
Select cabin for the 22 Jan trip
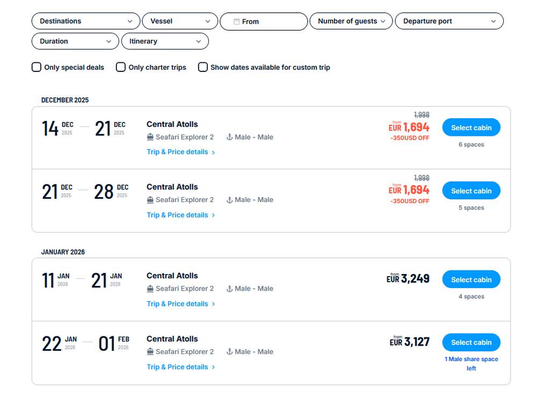(471, 342)
